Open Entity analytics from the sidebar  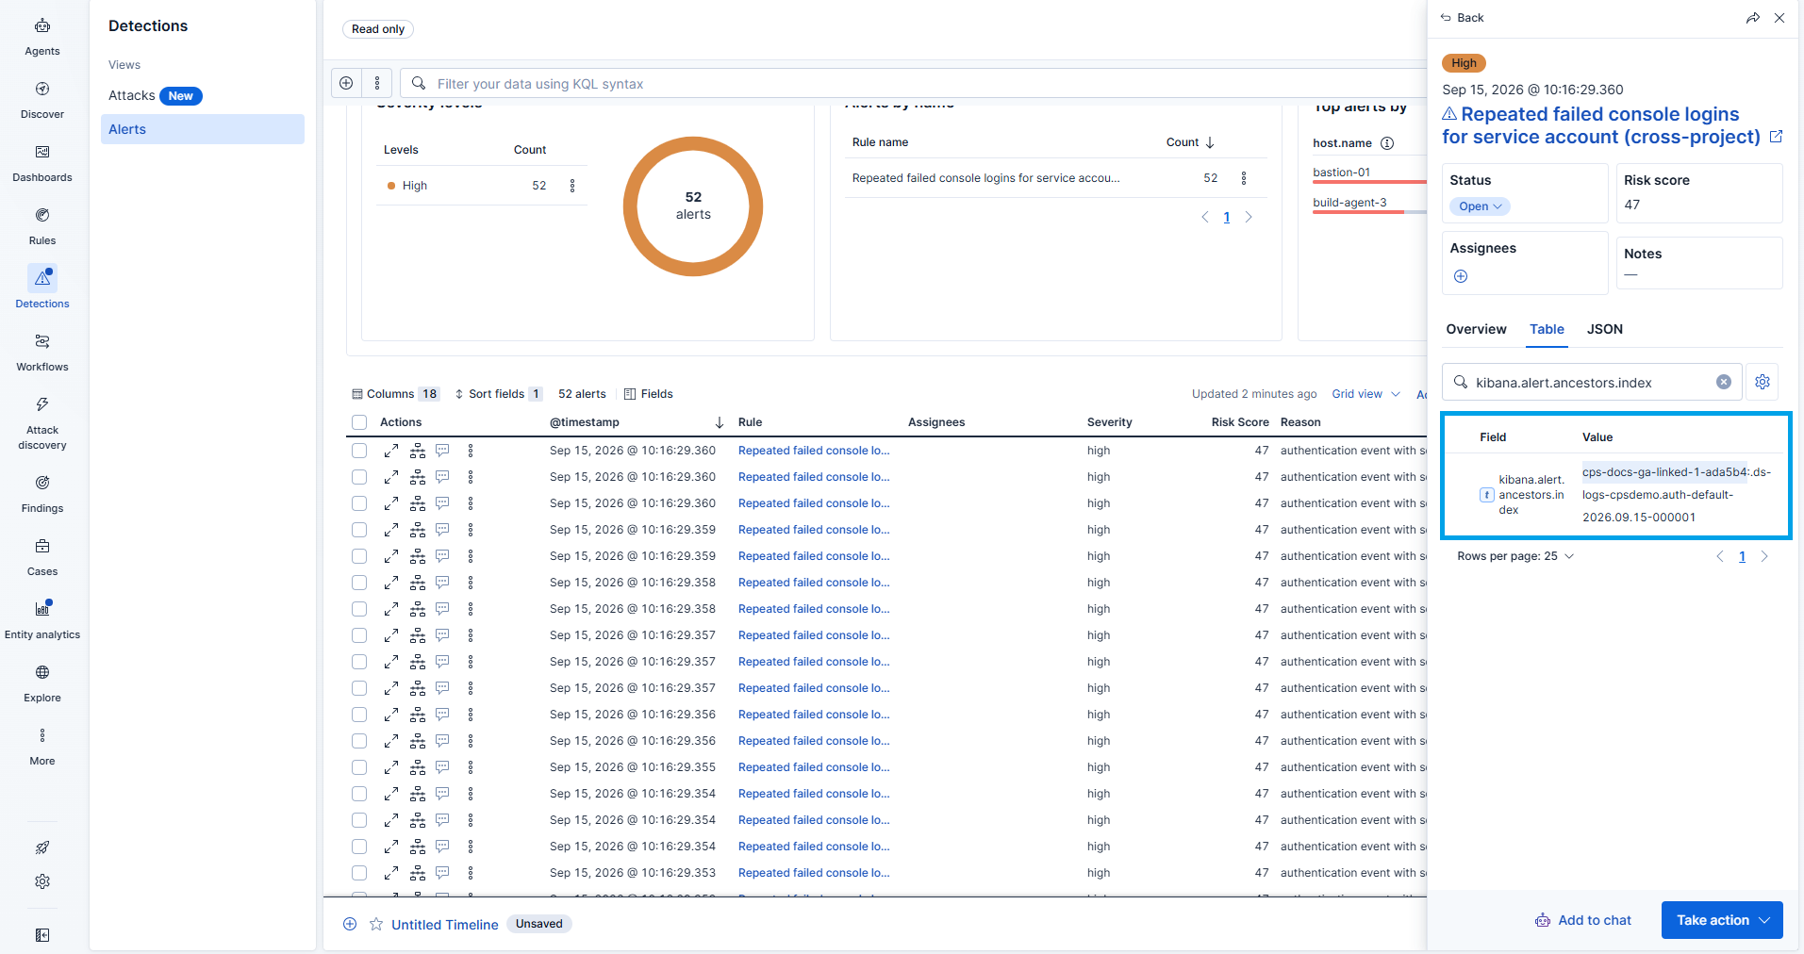pyautogui.click(x=42, y=621)
